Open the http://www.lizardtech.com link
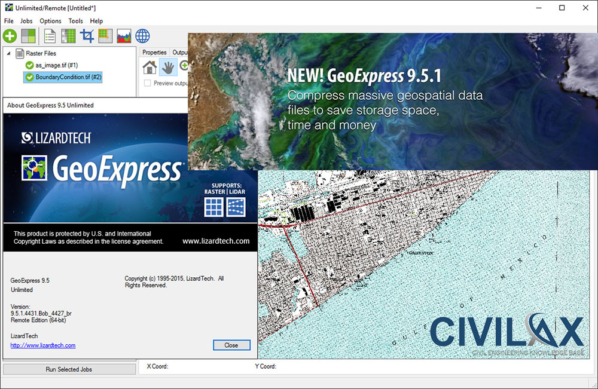Screen dimensions: 598x389 coord(43,345)
